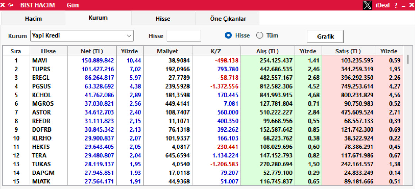415x189 pixels.
Task: Click K/Z value 1.134.224
Action: (x=225, y=155)
